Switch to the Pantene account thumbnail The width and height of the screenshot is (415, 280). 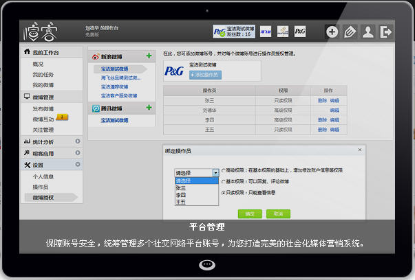[283, 32]
